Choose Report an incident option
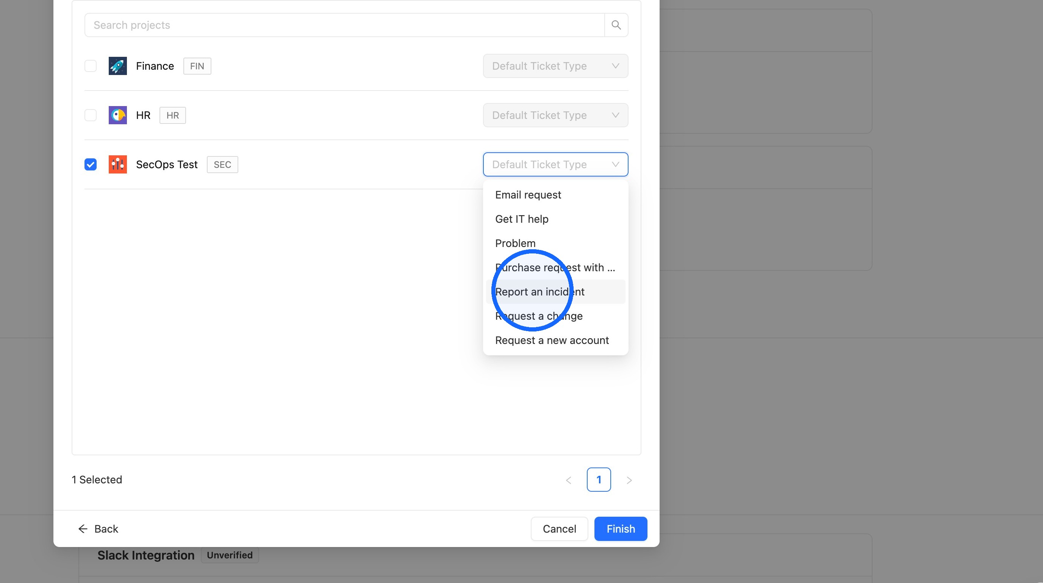Screen dimensions: 1043x583 tap(555, 292)
